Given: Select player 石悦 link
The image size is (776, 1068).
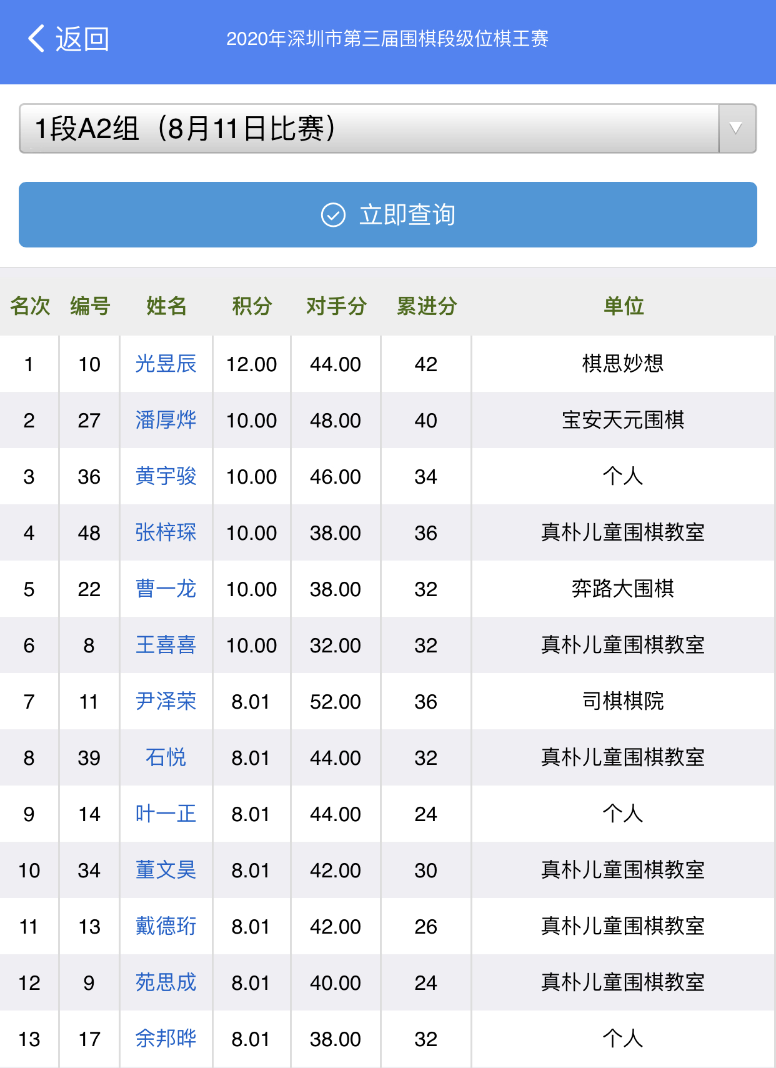Looking at the screenshot, I should 166,757.
